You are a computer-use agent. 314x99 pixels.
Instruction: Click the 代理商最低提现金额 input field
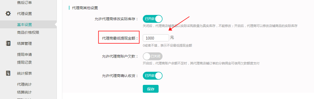[156, 38]
